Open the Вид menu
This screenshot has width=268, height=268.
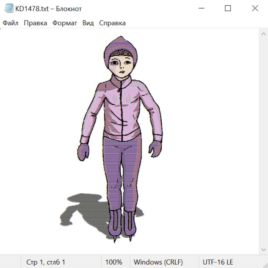[88, 23]
